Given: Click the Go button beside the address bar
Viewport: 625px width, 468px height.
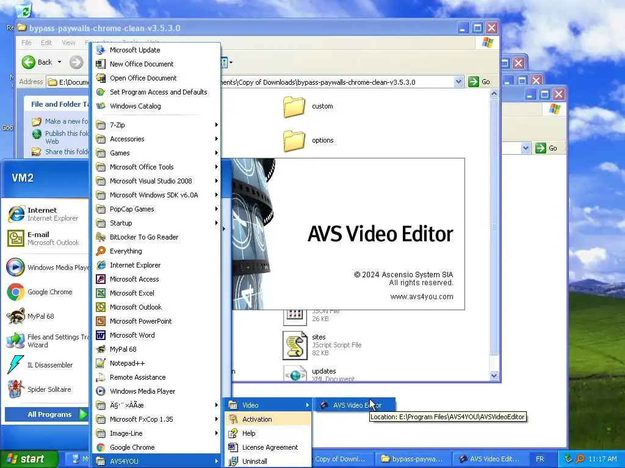Looking at the screenshot, I should point(480,82).
